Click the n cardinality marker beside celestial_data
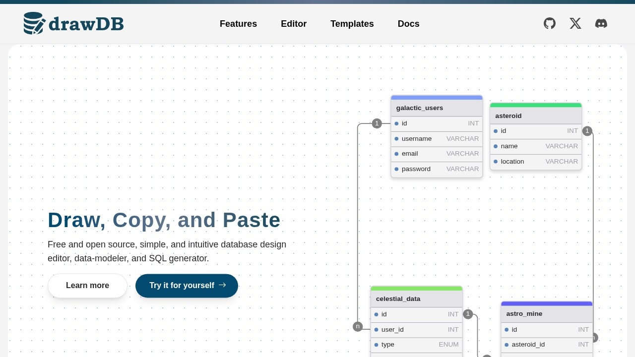The width and height of the screenshot is (635, 357). (358, 326)
